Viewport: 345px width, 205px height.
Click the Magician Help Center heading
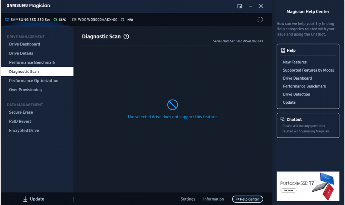pos(308,12)
